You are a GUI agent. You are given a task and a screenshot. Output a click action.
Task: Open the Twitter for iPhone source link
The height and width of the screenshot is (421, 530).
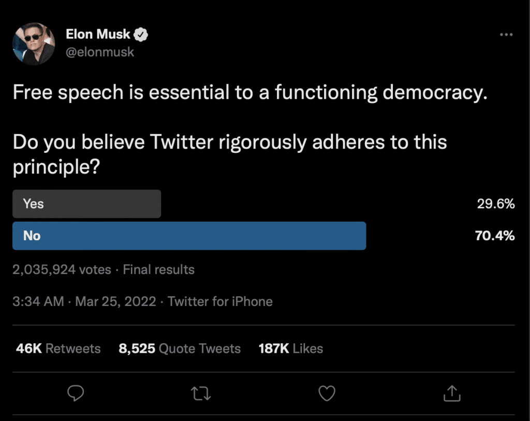click(220, 301)
